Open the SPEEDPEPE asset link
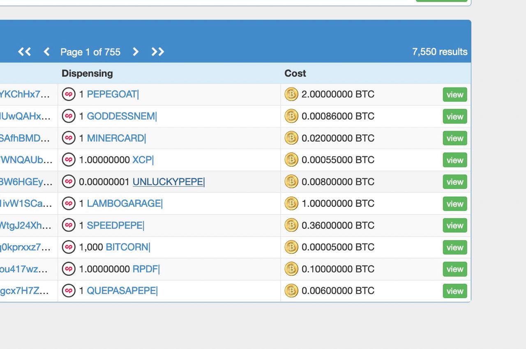Image resolution: width=526 pixels, height=349 pixels. [115, 225]
